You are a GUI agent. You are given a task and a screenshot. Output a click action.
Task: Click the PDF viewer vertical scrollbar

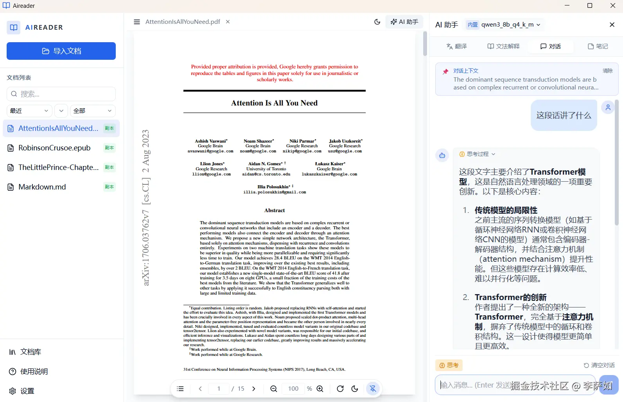425,44
